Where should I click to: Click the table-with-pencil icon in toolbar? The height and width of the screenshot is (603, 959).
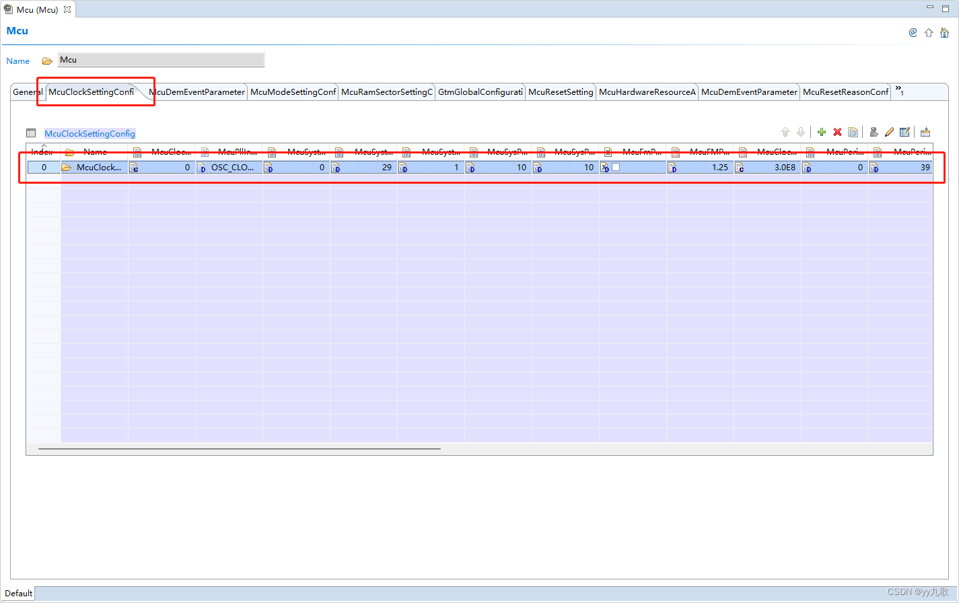tap(904, 132)
